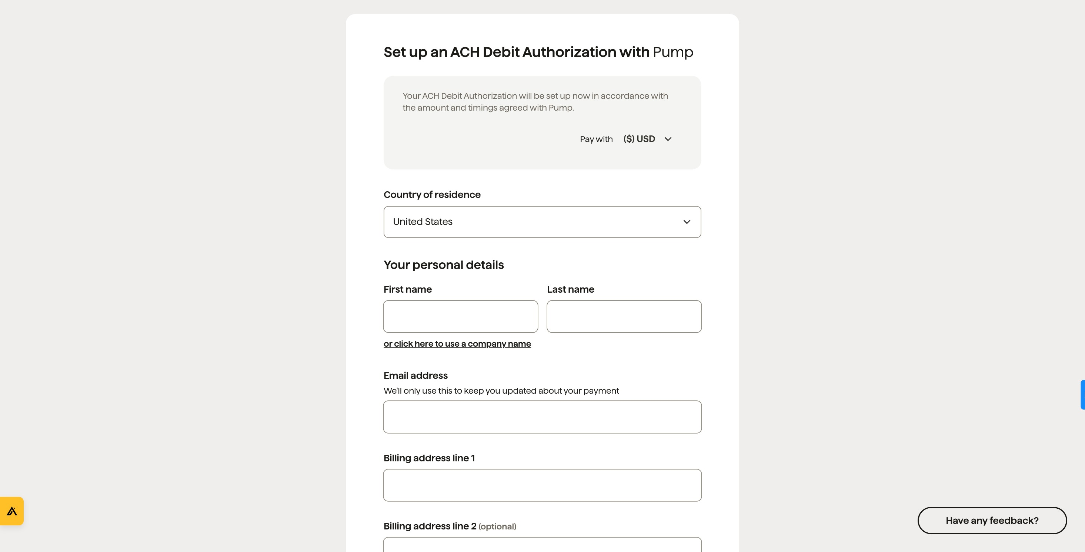Focus the First name input field
The height and width of the screenshot is (552, 1085).
[460, 316]
